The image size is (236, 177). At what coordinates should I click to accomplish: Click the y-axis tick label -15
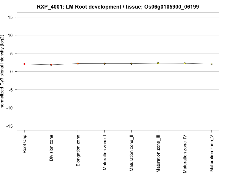[x=9, y=126]
